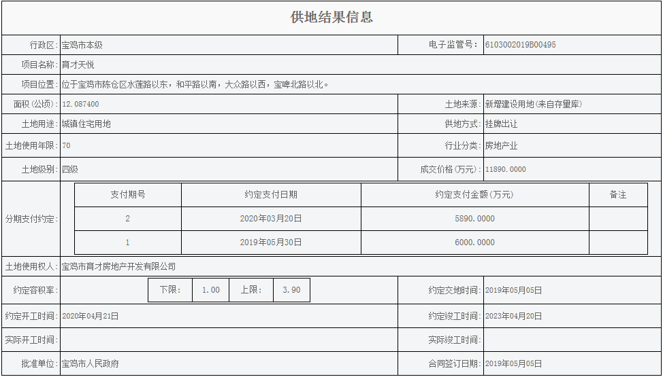Click the 约定支付日期 column header

[271, 195]
